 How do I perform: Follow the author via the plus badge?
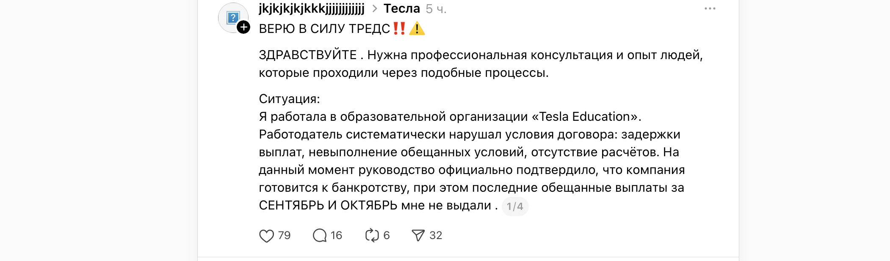[243, 27]
